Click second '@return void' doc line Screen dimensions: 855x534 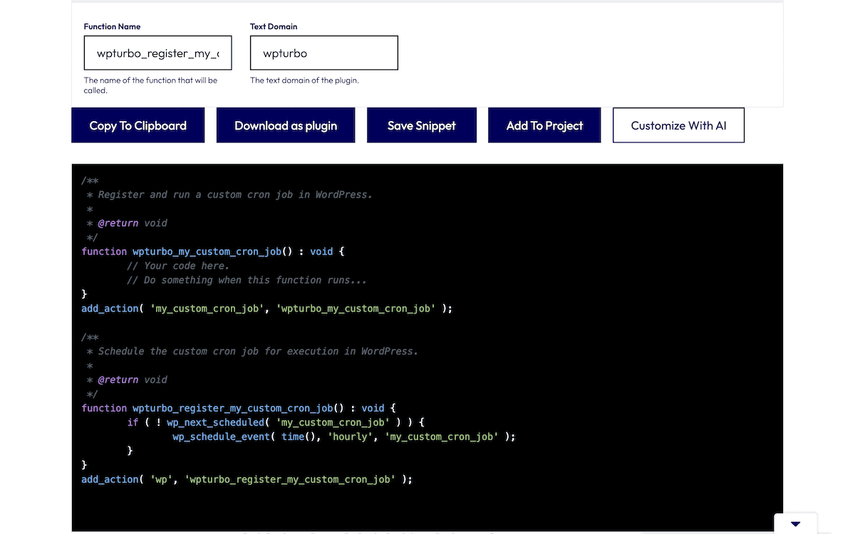127,379
